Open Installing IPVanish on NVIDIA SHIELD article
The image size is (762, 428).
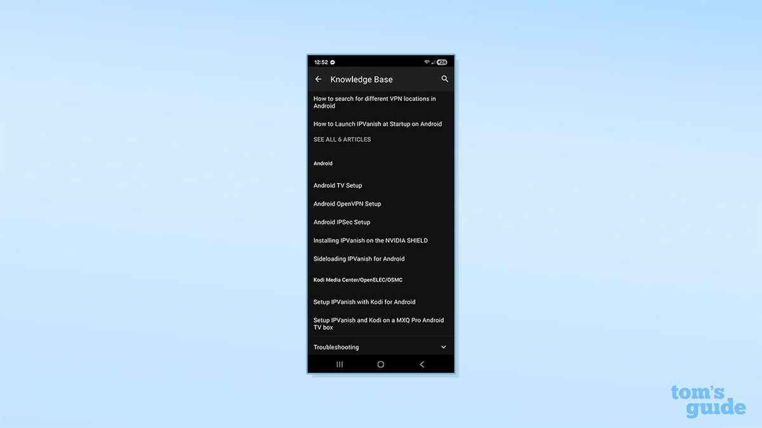[x=371, y=241]
